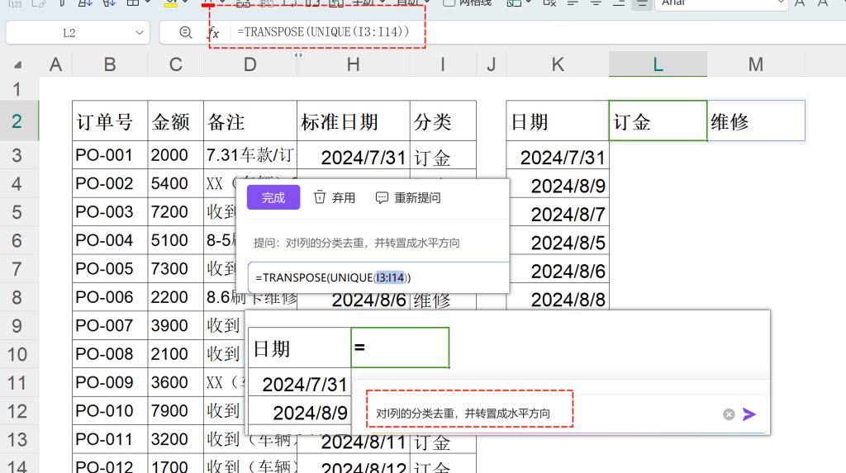The image size is (846, 473).
Task: Click cell L2 containing 订金
Action: tap(658, 121)
